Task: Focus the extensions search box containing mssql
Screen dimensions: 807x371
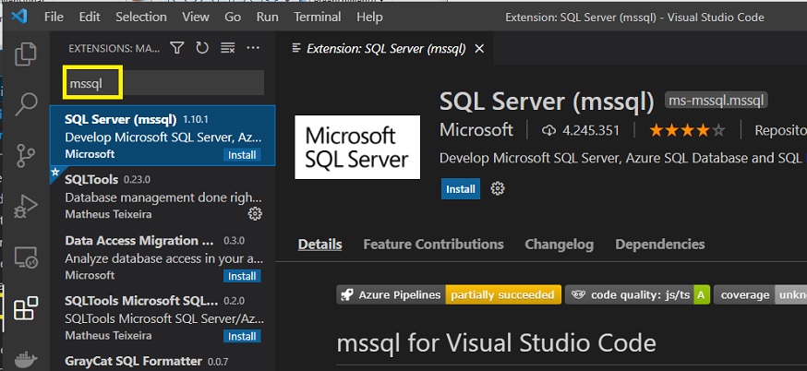Action: (x=163, y=83)
